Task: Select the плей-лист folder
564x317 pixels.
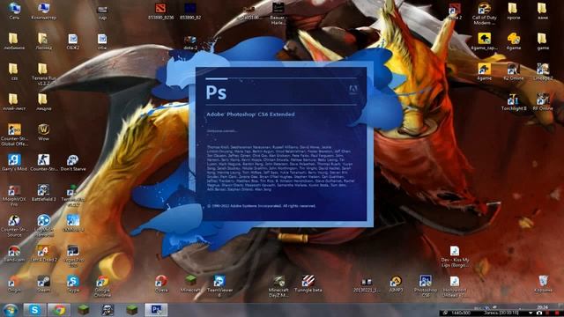Action: coord(14,102)
